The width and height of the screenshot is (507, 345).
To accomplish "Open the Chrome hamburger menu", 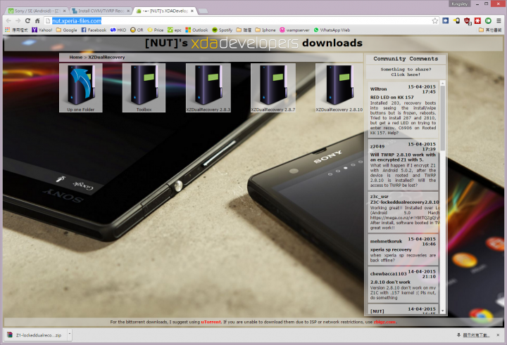I will tap(499, 20).
